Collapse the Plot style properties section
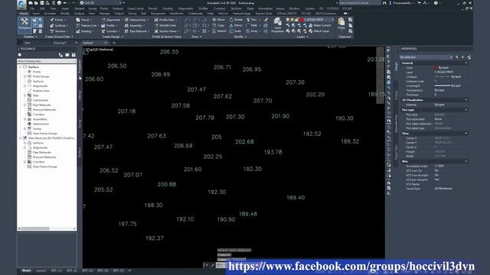This screenshot has height=275, width=490. click(x=466, y=110)
